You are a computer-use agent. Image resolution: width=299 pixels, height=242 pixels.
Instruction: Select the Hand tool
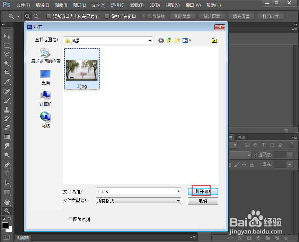pyautogui.click(x=7, y=202)
